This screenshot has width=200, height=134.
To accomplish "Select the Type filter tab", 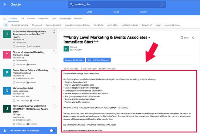I will 54,19.
